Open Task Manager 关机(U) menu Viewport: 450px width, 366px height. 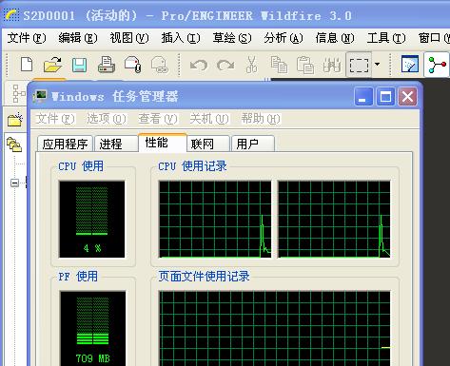pos(209,119)
